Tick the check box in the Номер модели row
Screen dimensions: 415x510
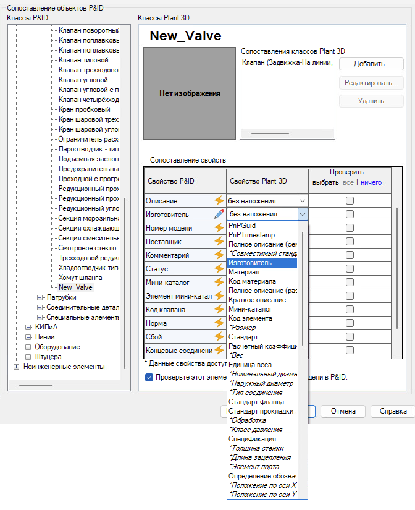point(350,228)
